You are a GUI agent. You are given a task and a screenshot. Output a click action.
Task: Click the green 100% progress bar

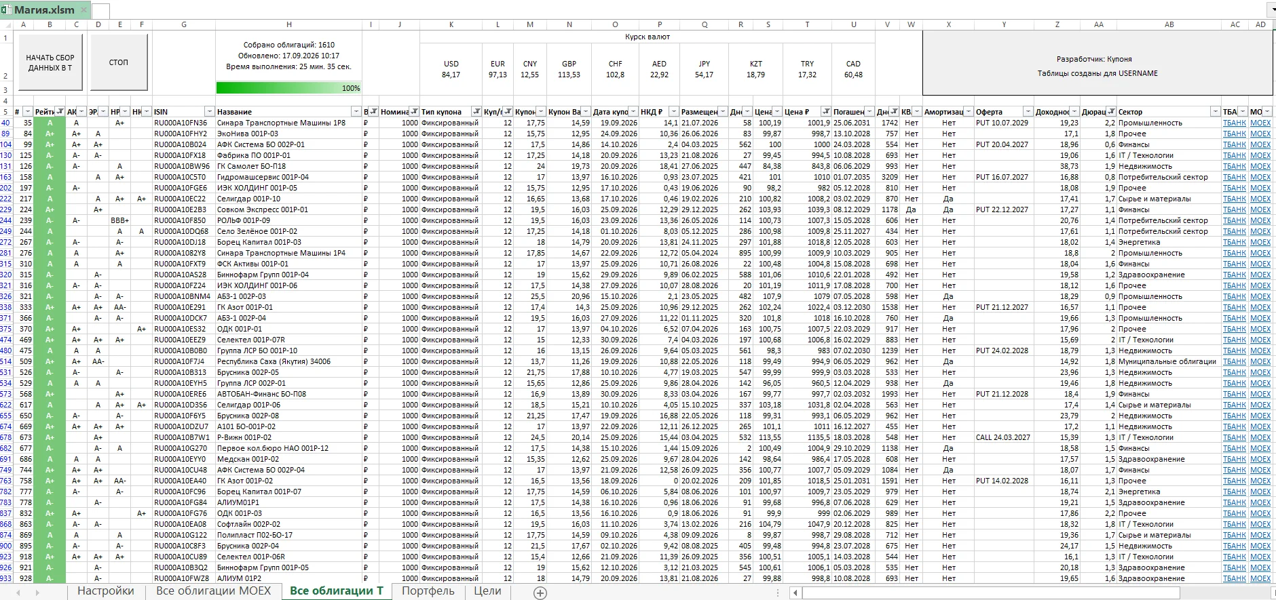(288, 88)
